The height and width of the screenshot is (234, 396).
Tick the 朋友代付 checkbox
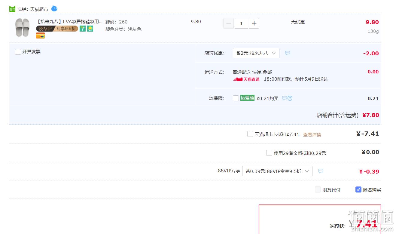[318, 189]
